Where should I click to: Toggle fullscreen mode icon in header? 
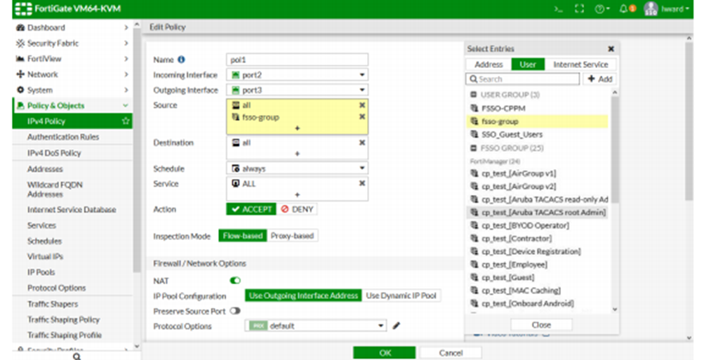(x=579, y=8)
